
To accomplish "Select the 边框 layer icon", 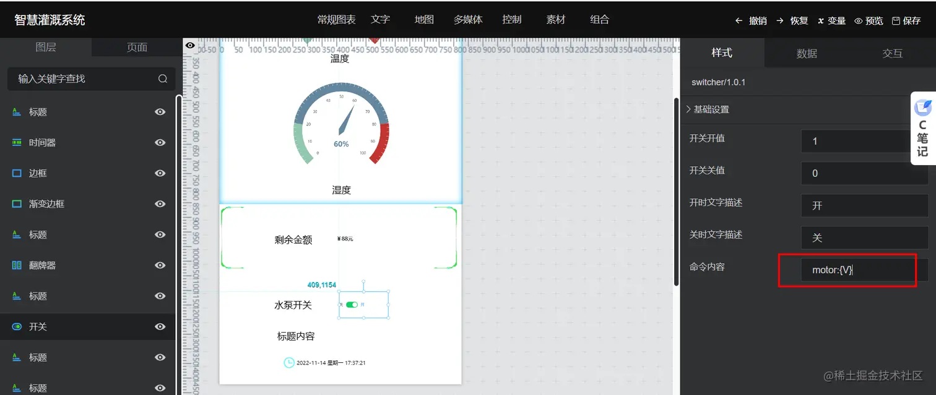I will 17,173.
